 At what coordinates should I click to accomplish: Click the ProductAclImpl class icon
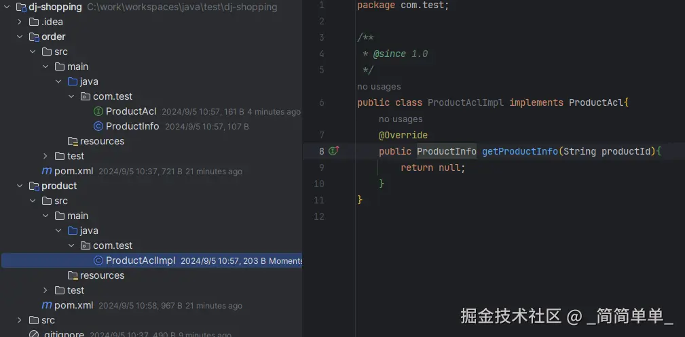pos(98,260)
